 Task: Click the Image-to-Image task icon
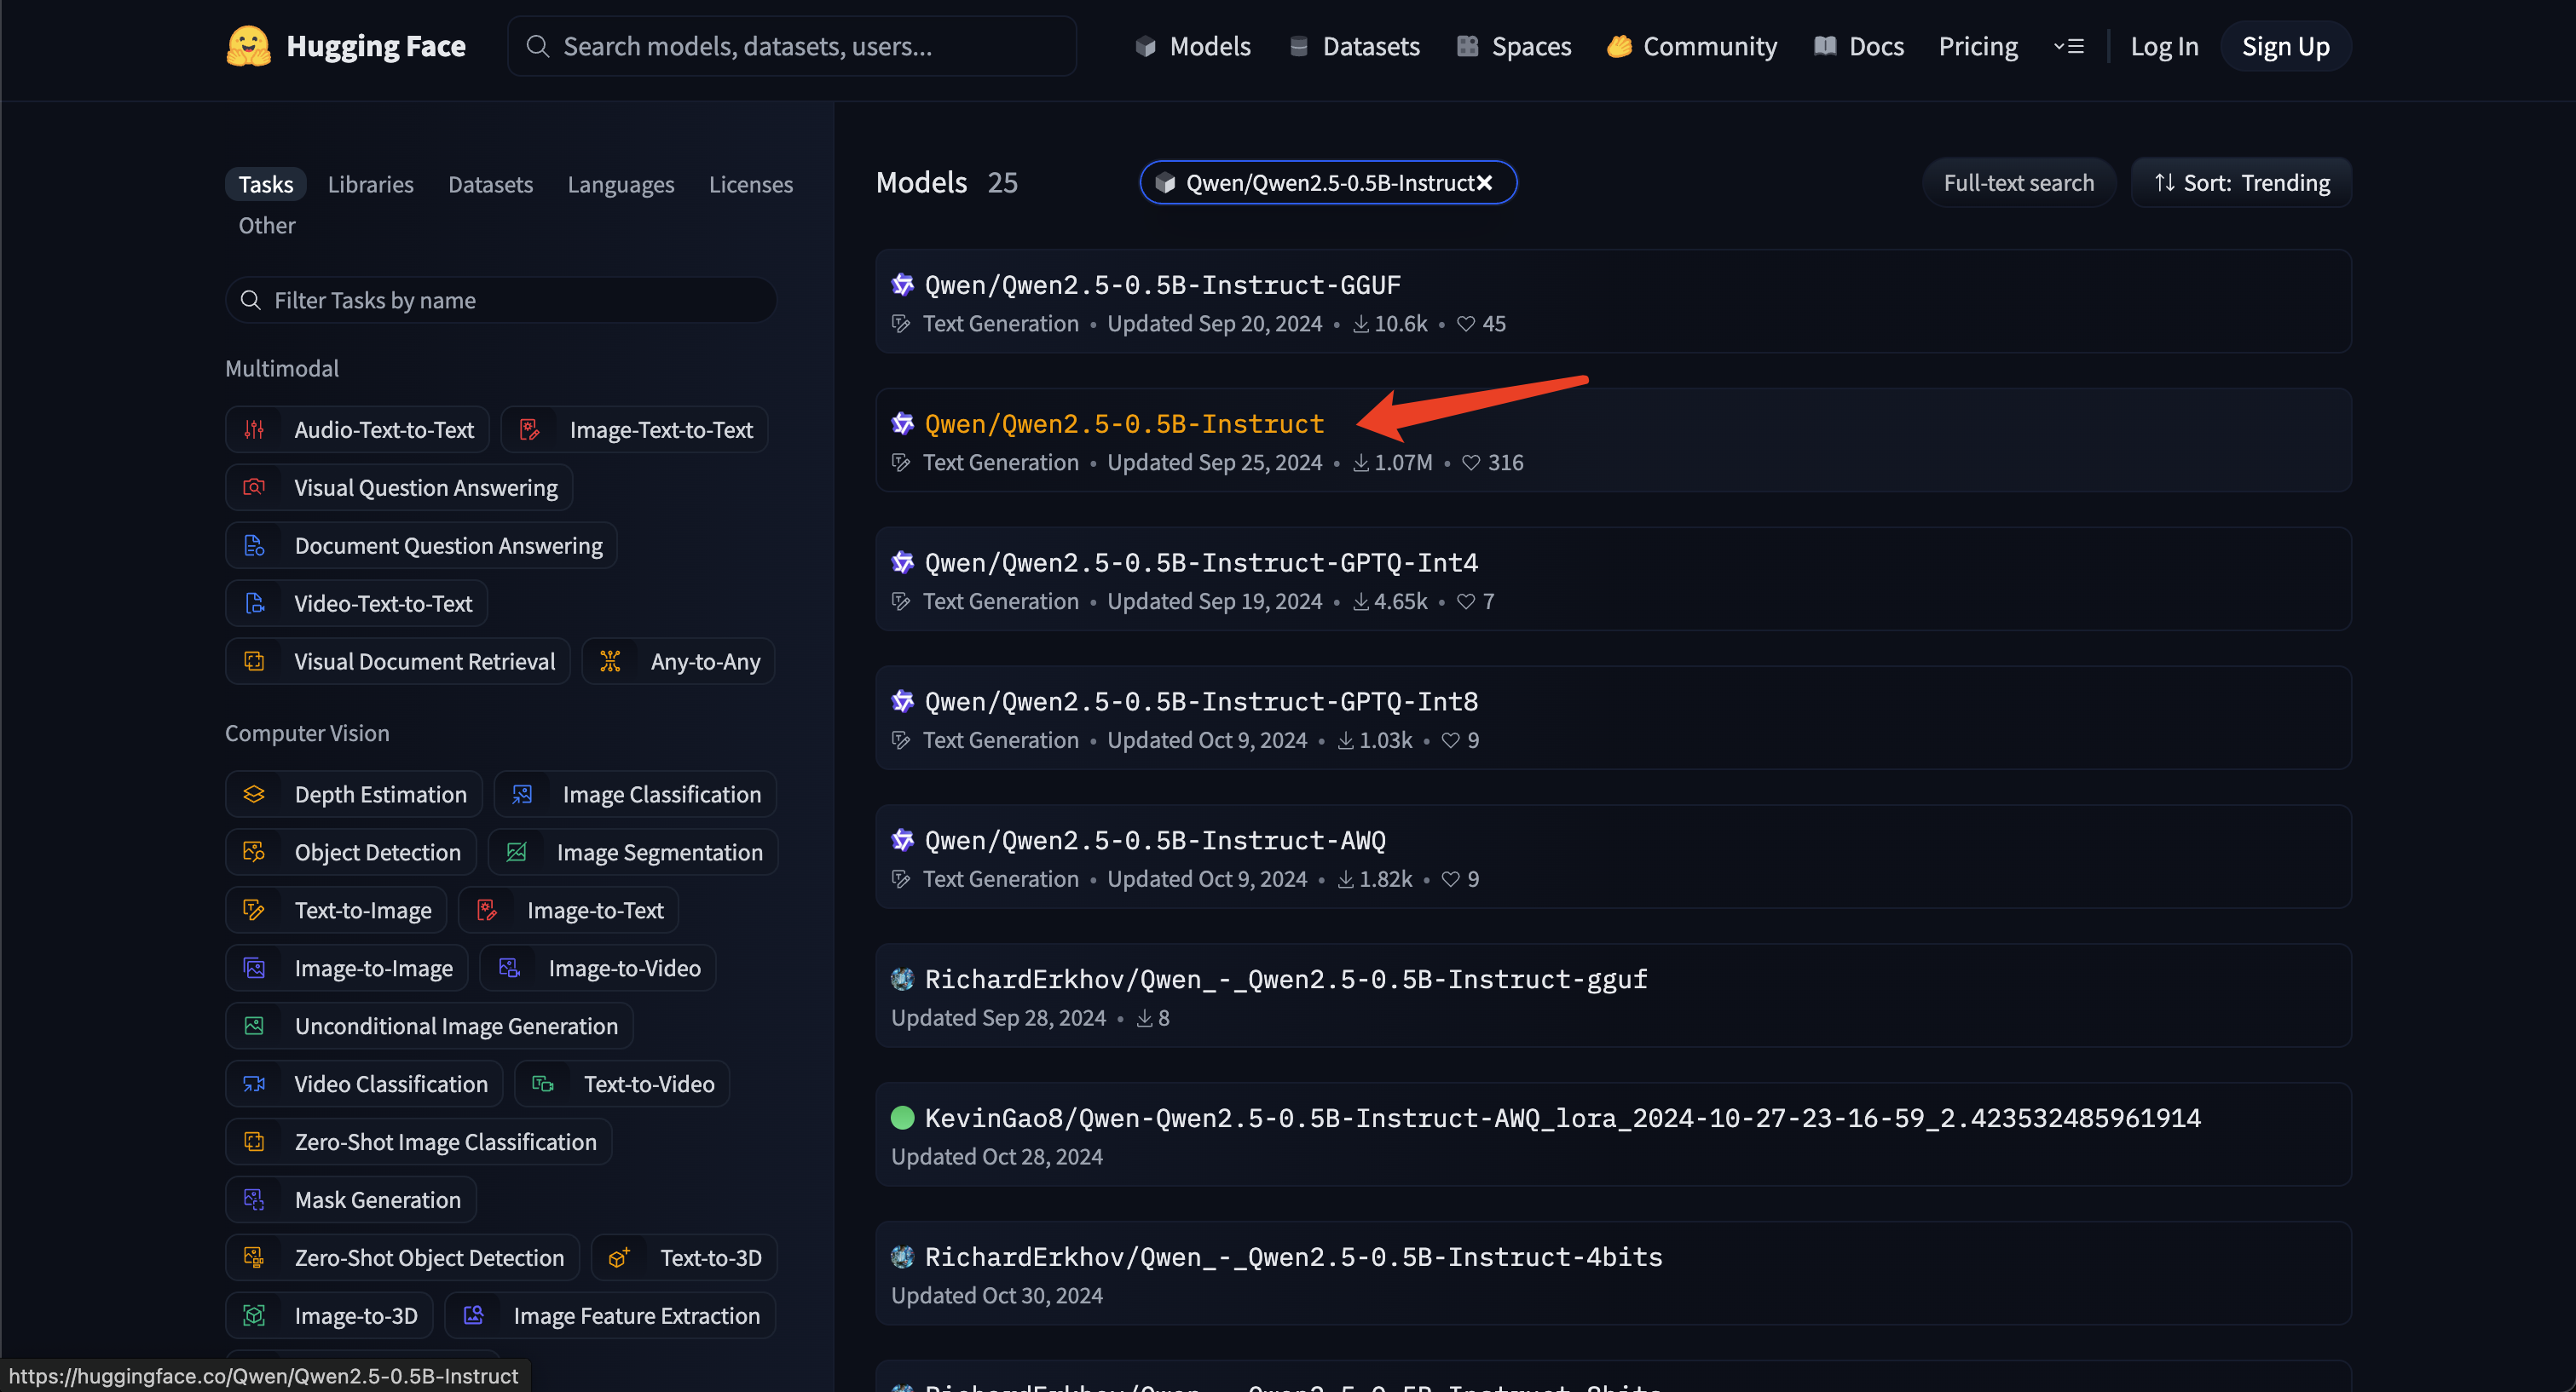[254, 969]
